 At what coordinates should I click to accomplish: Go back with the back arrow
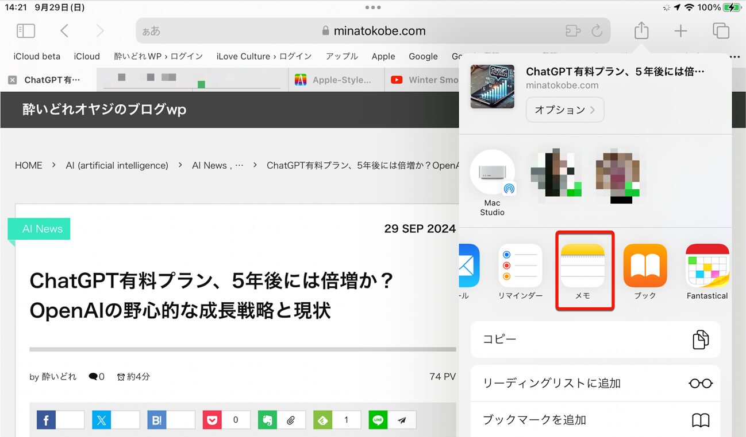click(64, 30)
